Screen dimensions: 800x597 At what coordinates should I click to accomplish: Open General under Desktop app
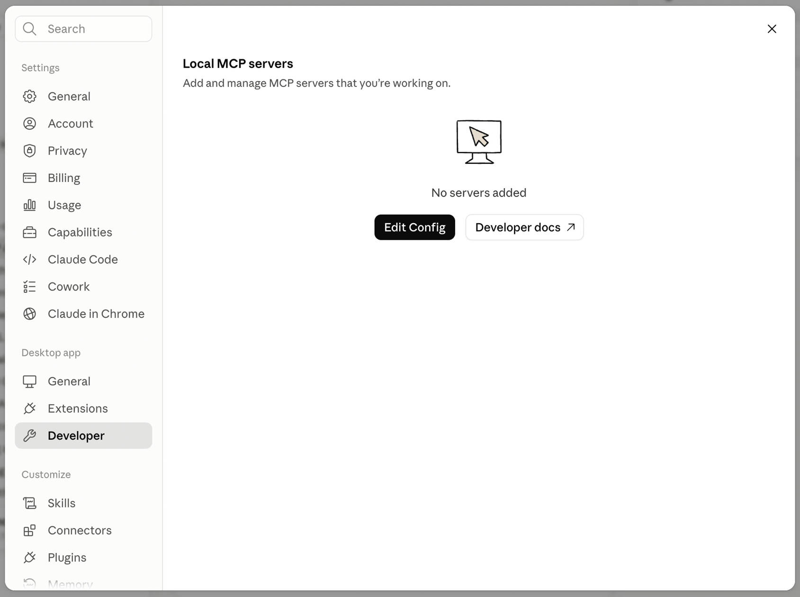coord(83,381)
